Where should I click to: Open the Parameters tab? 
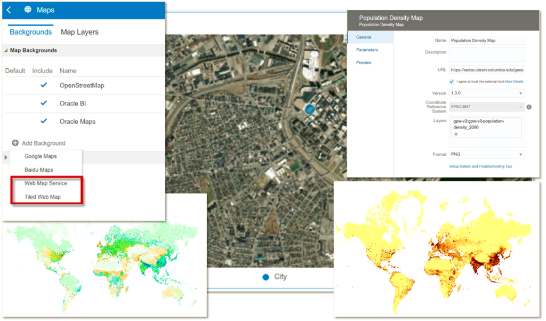[x=367, y=50]
